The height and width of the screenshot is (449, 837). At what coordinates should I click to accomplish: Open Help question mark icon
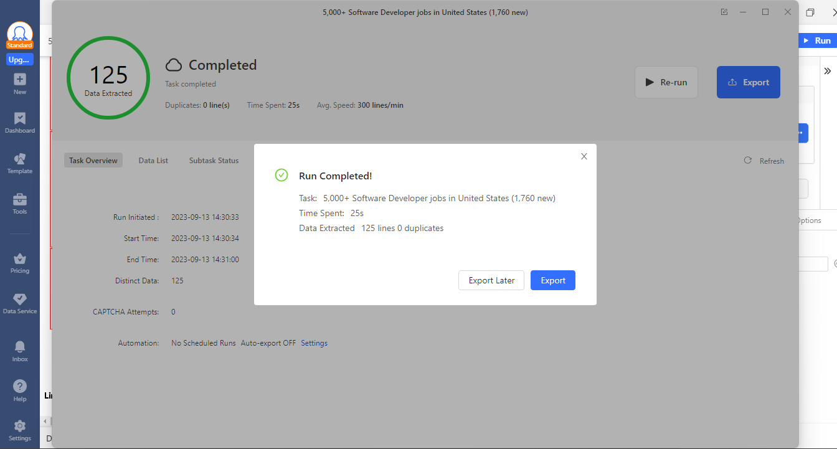(20, 387)
